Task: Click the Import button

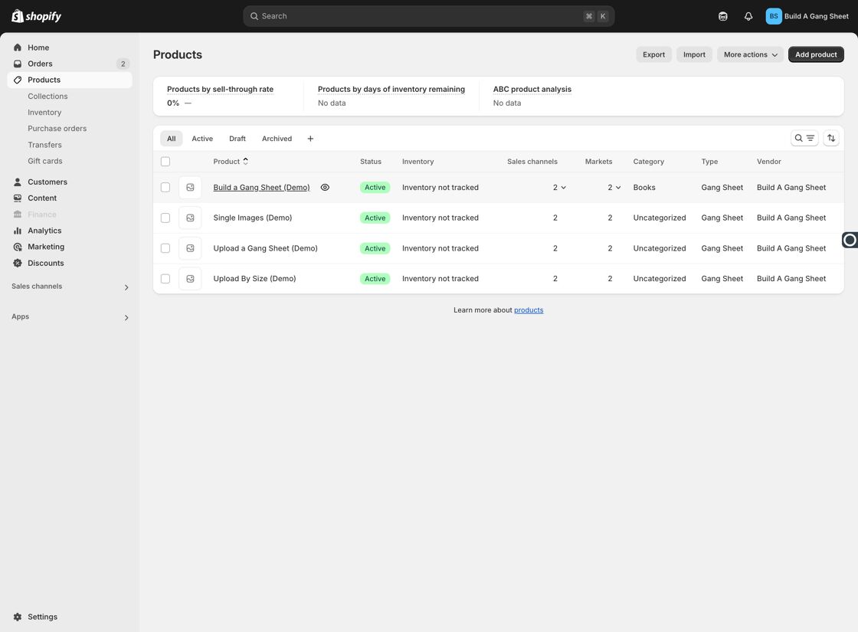Action: tap(694, 54)
